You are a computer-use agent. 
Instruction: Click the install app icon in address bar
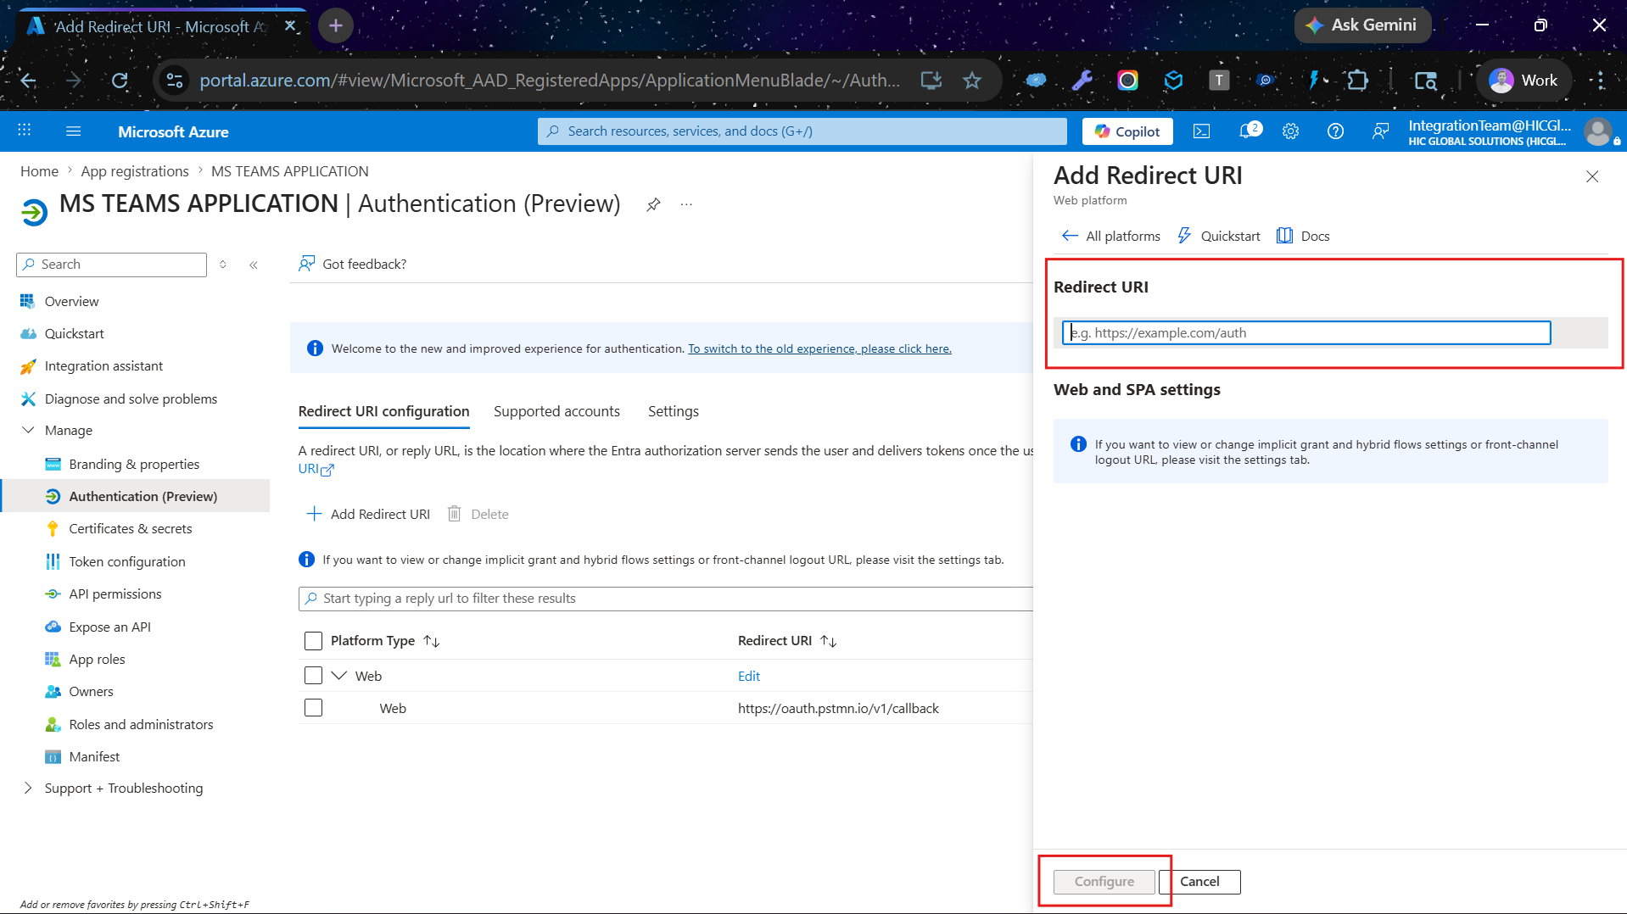931,81
